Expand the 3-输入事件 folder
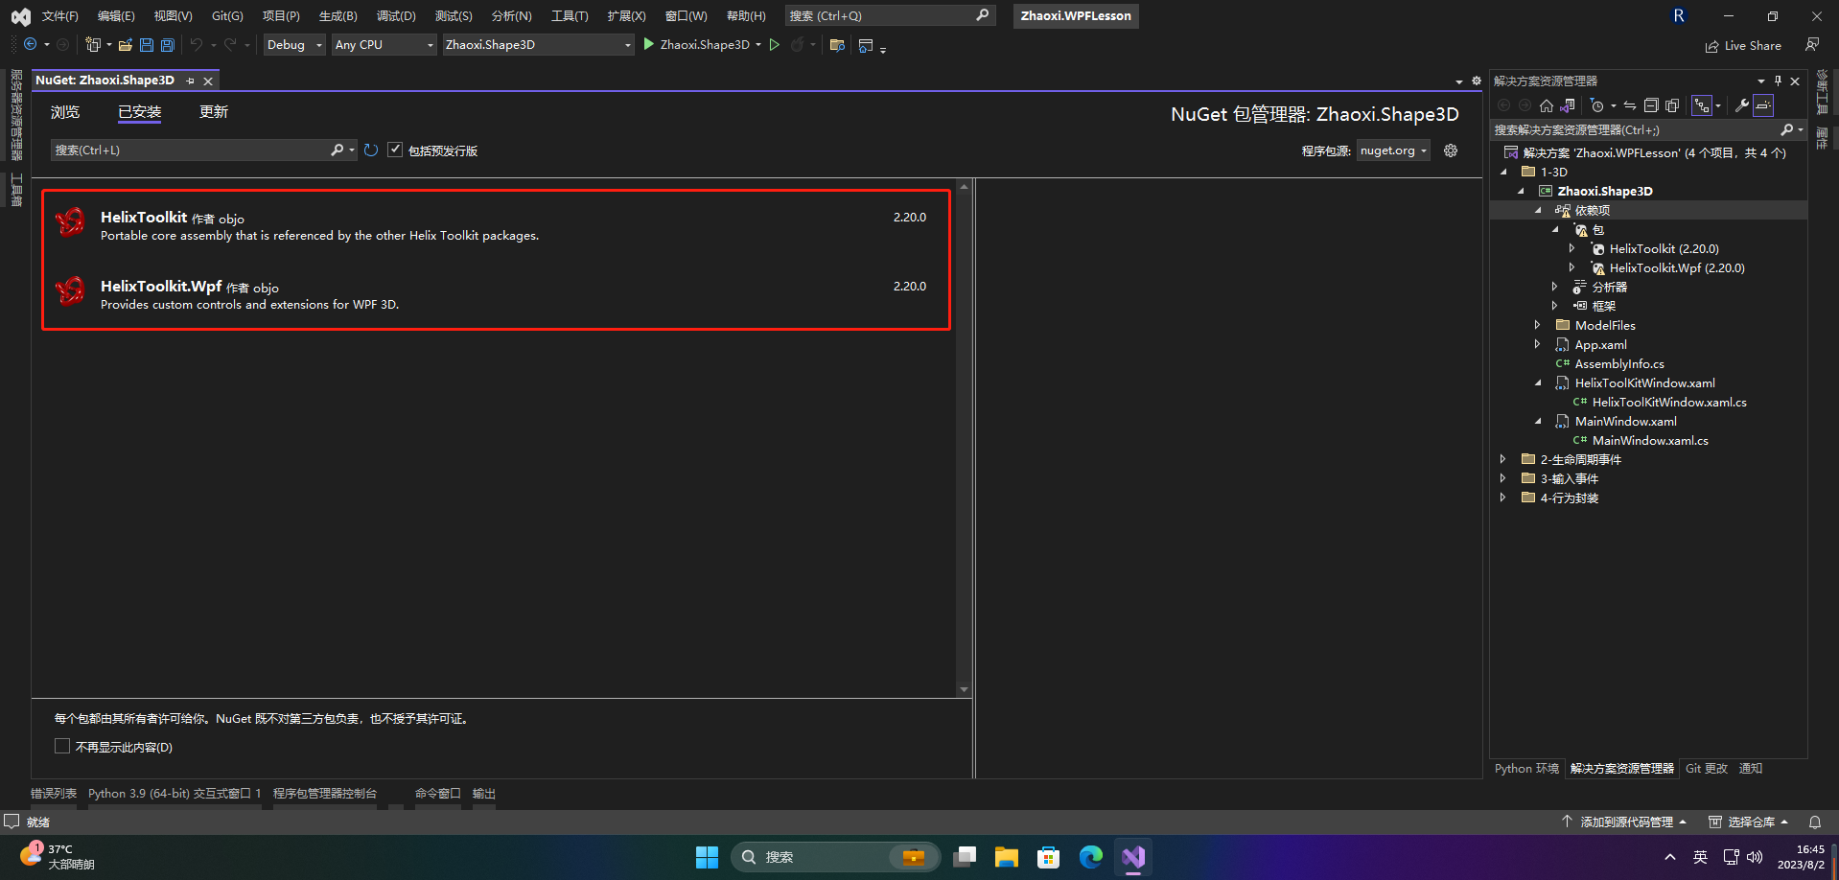1839x880 pixels. coord(1503,478)
